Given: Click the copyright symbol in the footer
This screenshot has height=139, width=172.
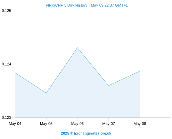Looking at the screenshot, I should coord(72,133).
